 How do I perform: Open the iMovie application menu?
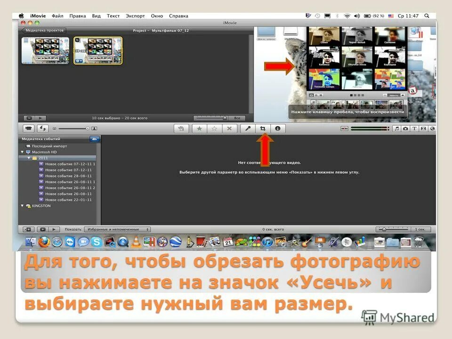click(38, 16)
